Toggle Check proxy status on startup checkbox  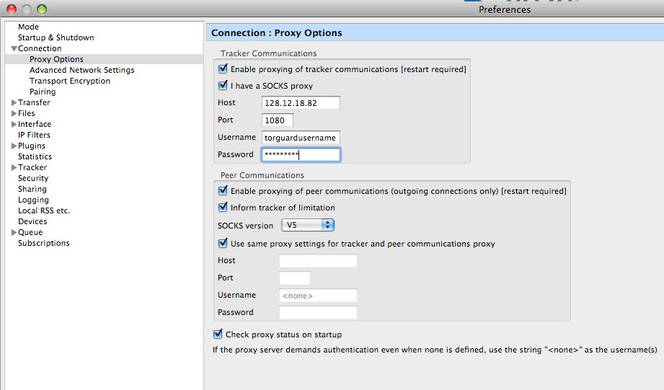218,334
